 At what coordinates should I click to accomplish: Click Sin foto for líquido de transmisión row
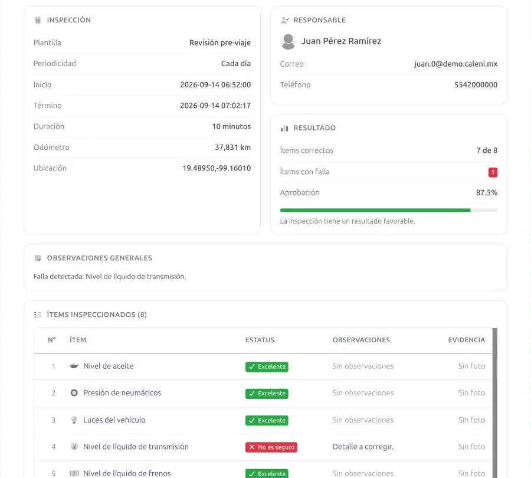coord(472,447)
